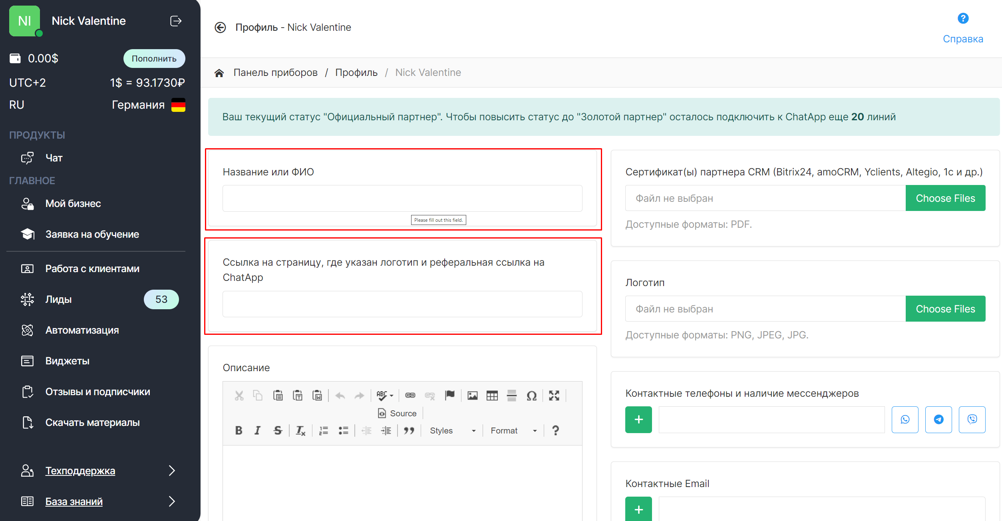This screenshot has width=1002, height=521.
Task: Click the logout icon beside Nick Valentine
Action: 176,21
